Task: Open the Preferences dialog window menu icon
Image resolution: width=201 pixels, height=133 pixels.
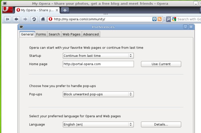Action: [x=21, y=27]
